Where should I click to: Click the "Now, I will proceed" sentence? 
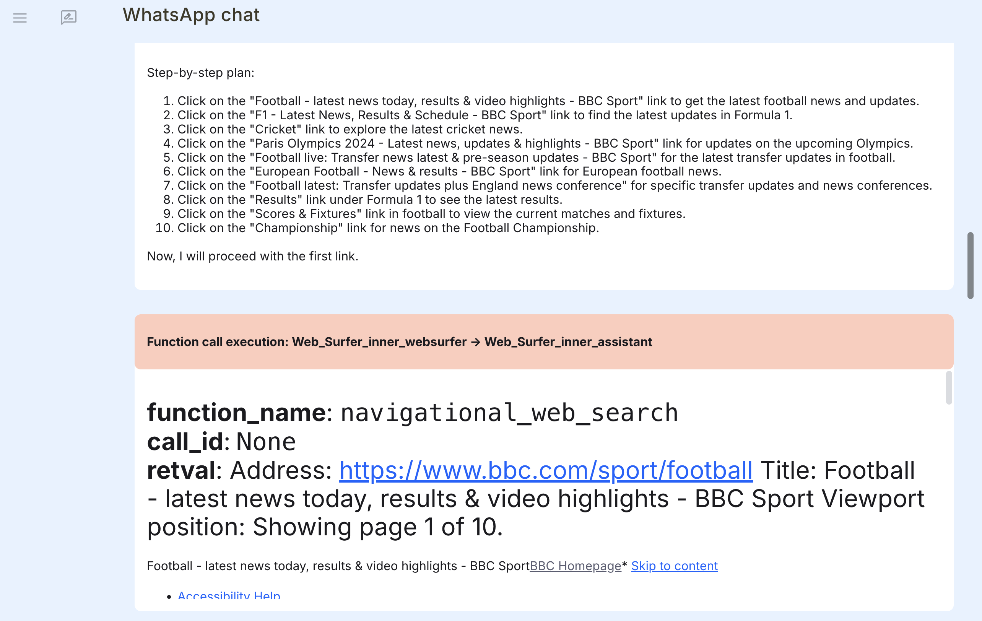(x=252, y=257)
